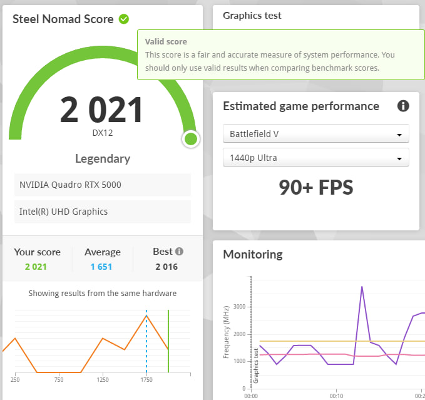Click the info icon beside Best

tap(179, 252)
